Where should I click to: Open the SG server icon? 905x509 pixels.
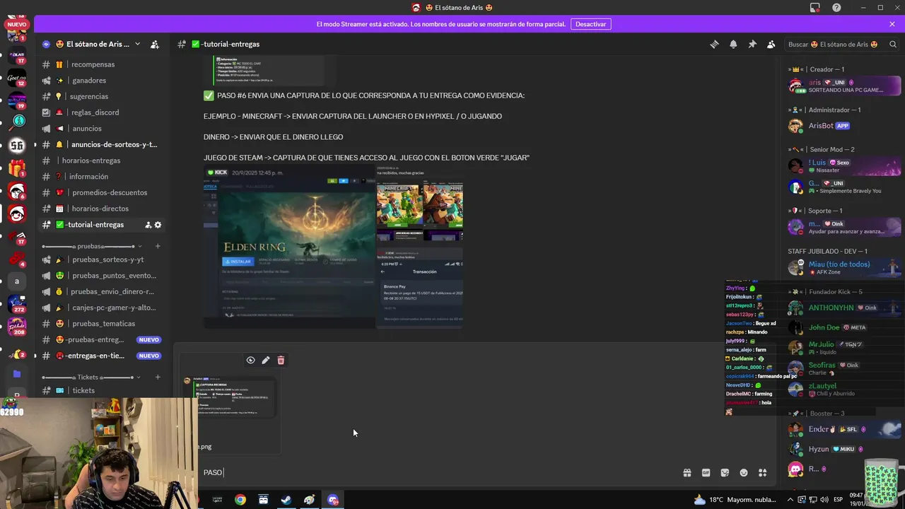tap(17, 146)
